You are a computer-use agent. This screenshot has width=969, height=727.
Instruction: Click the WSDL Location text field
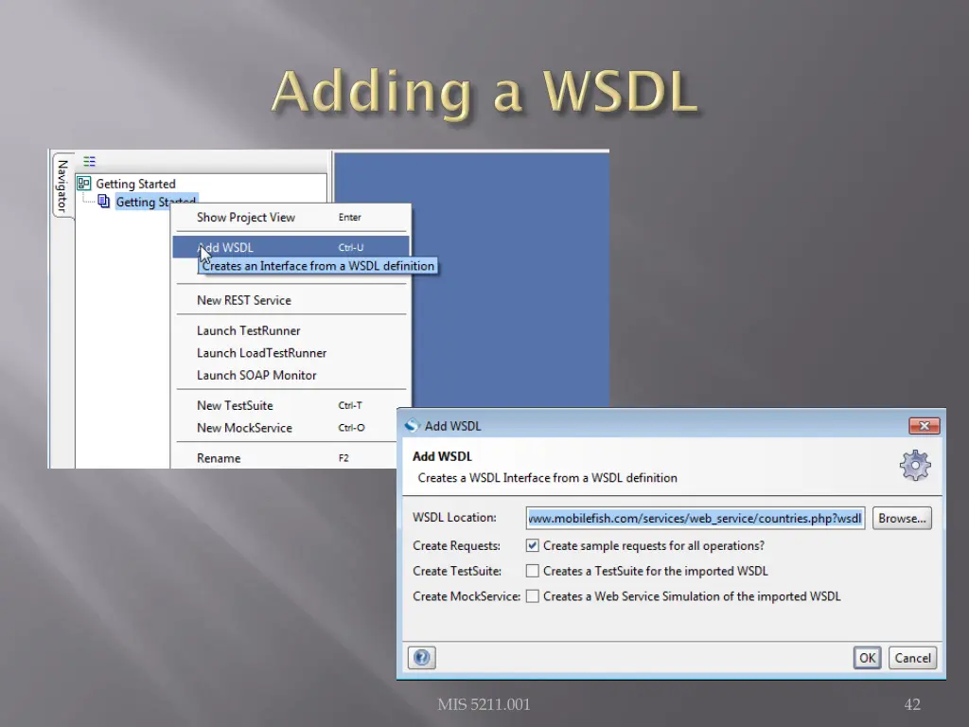(696, 518)
